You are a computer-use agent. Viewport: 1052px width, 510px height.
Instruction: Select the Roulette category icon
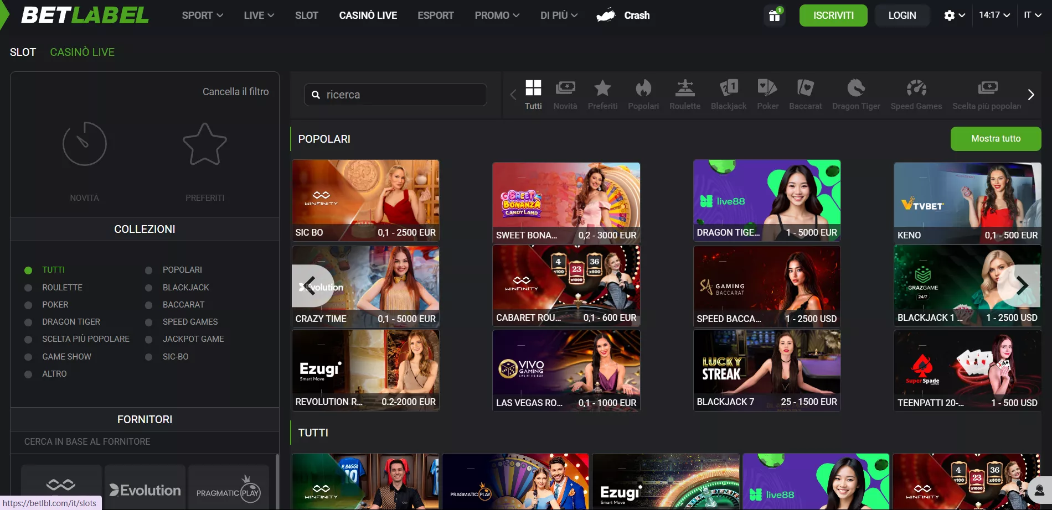(x=685, y=94)
